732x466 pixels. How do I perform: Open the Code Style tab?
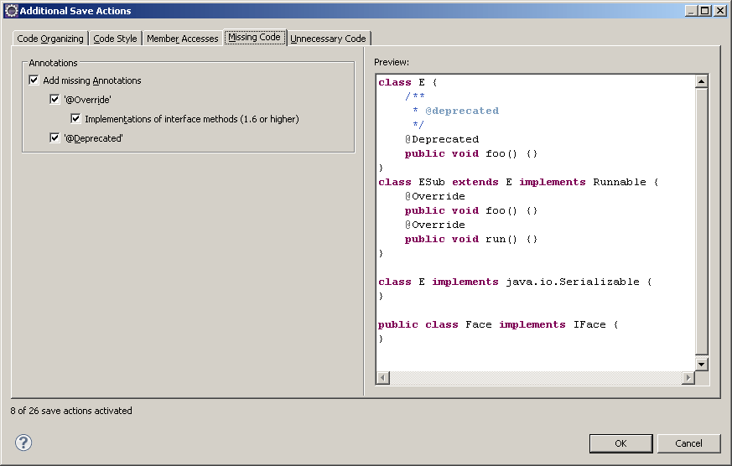[115, 39]
